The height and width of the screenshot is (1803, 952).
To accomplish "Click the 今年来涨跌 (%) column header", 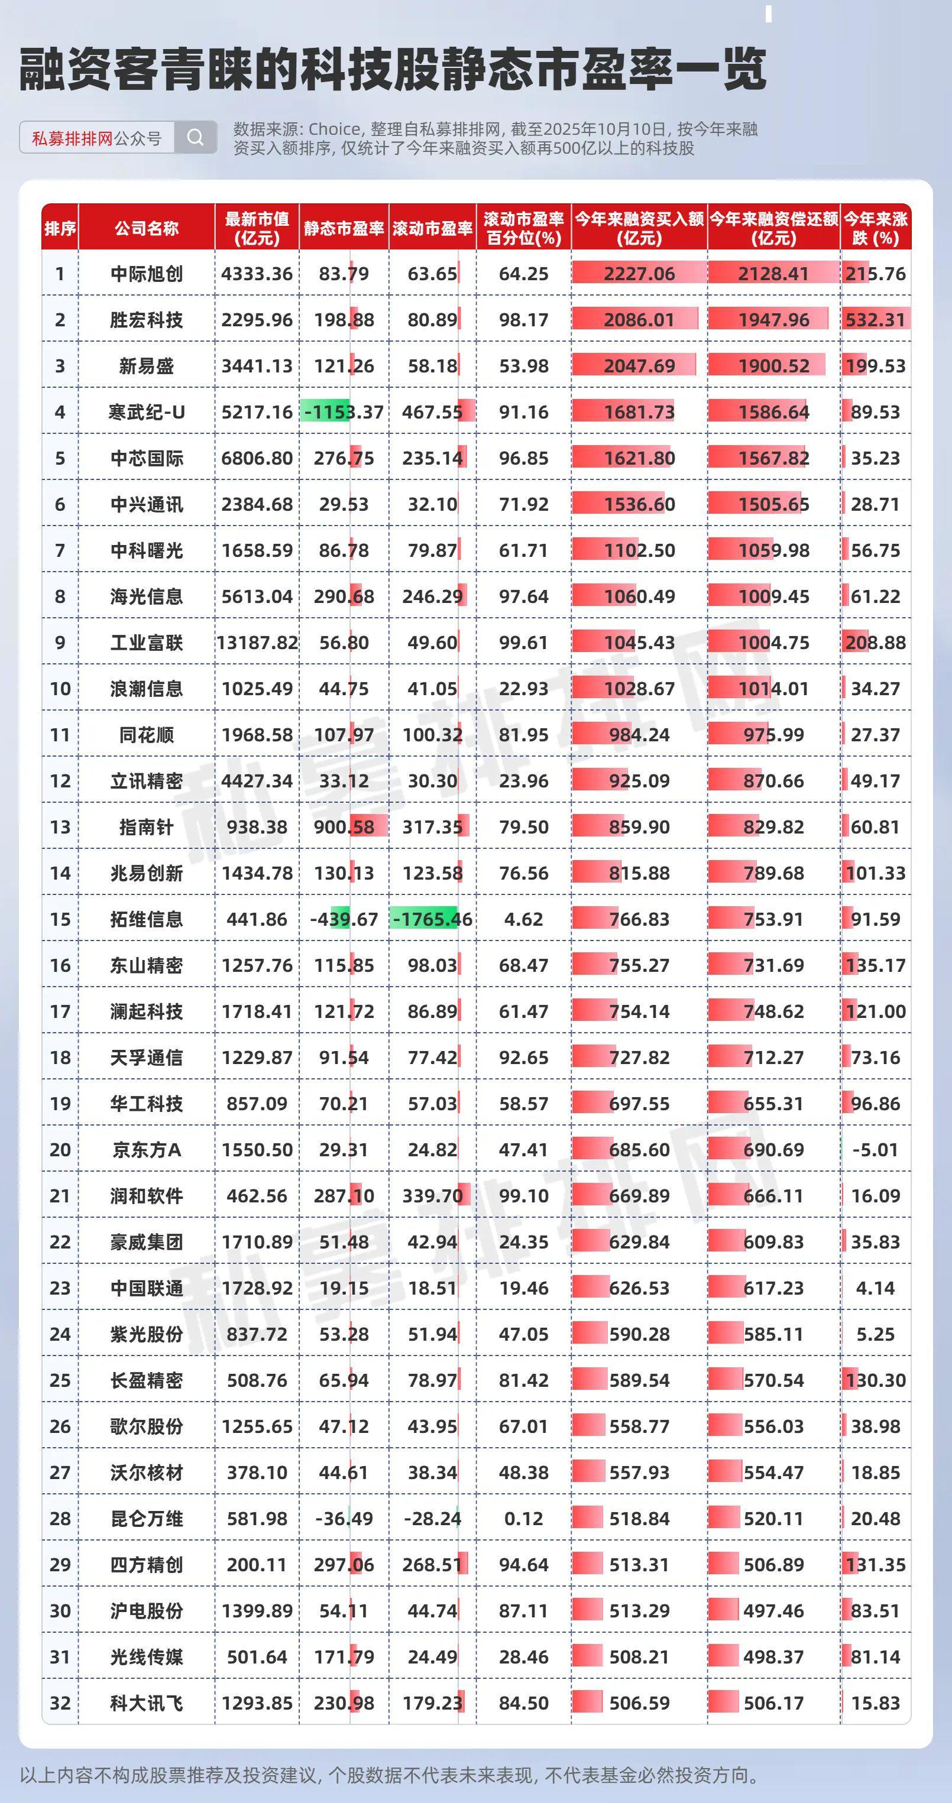I will [875, 228].
